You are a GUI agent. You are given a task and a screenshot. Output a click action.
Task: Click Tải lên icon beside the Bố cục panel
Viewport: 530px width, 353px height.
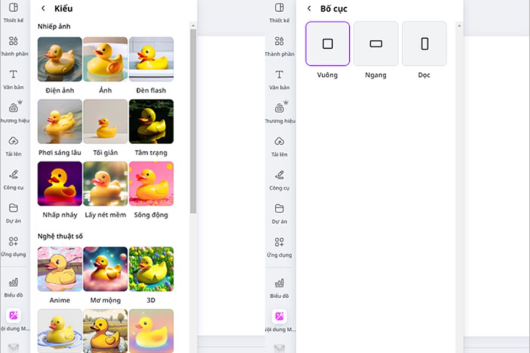tap(279, 142)
